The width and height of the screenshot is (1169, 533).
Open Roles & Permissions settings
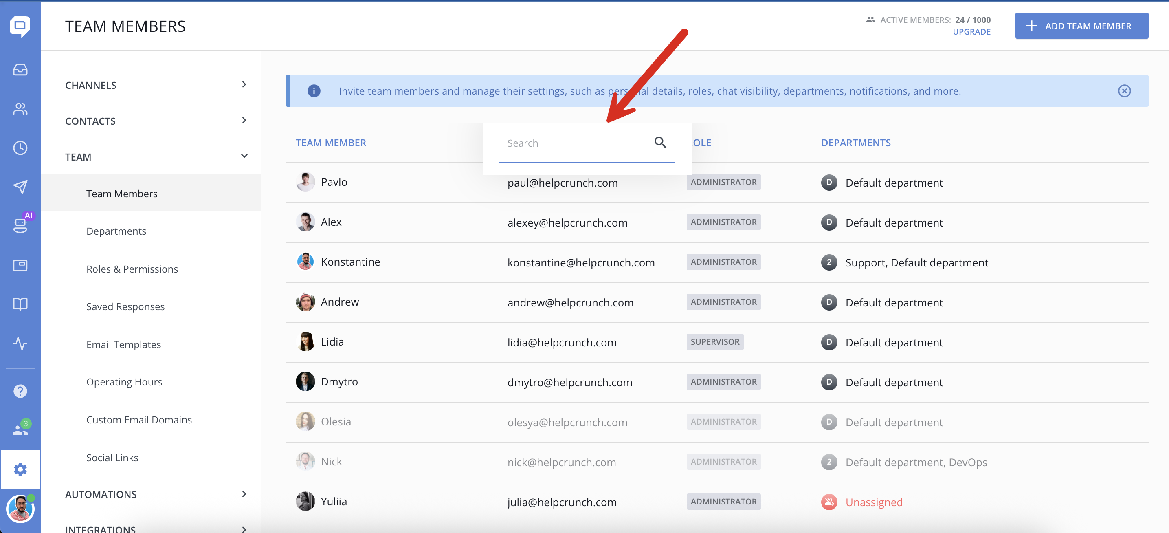(x=132, y=269)
